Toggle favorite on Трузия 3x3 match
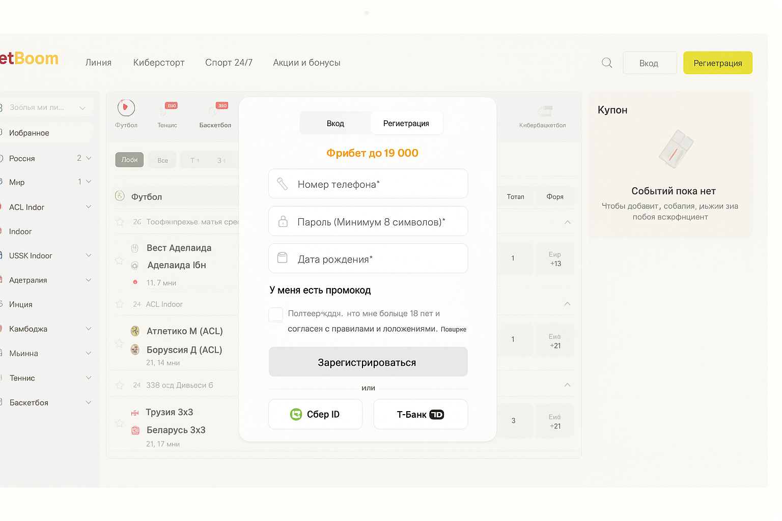The width and height of the screenshot is (782, 521). 120,423
